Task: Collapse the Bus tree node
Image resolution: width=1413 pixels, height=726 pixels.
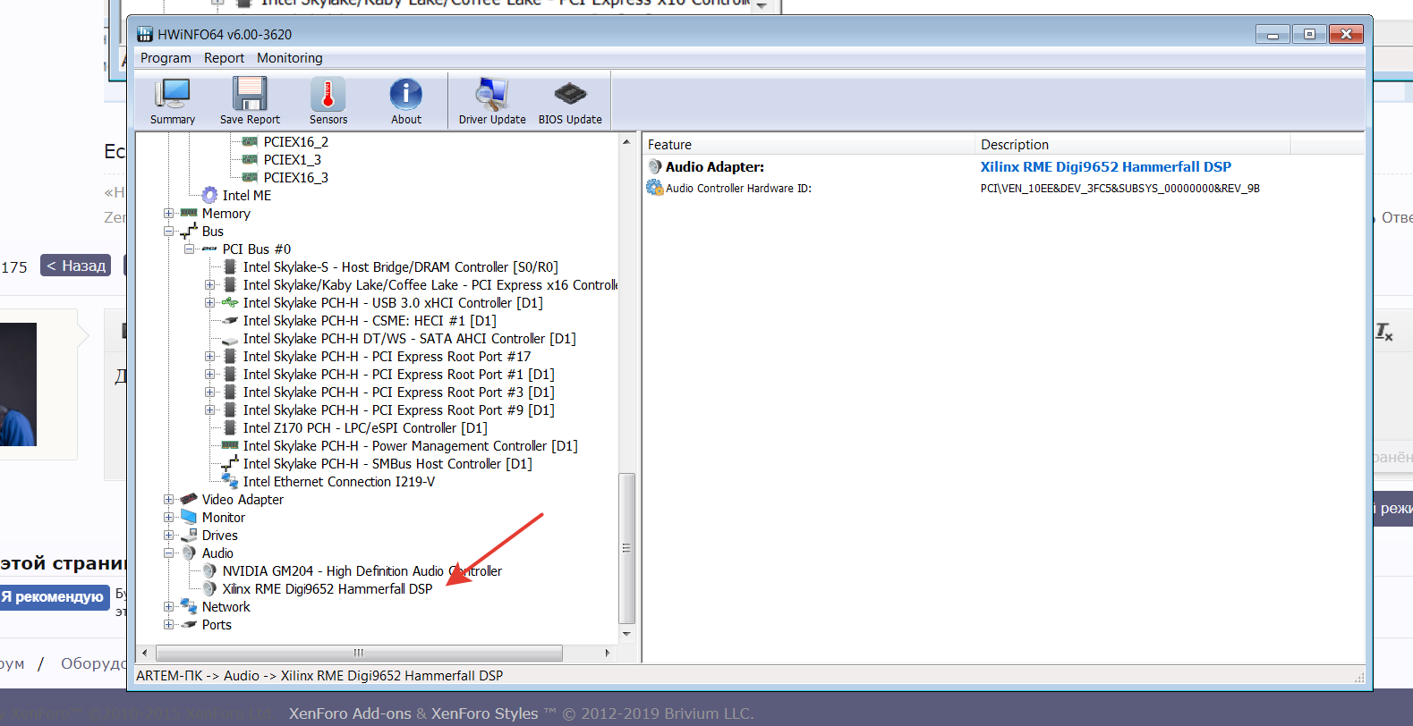Action: (168, 231)
